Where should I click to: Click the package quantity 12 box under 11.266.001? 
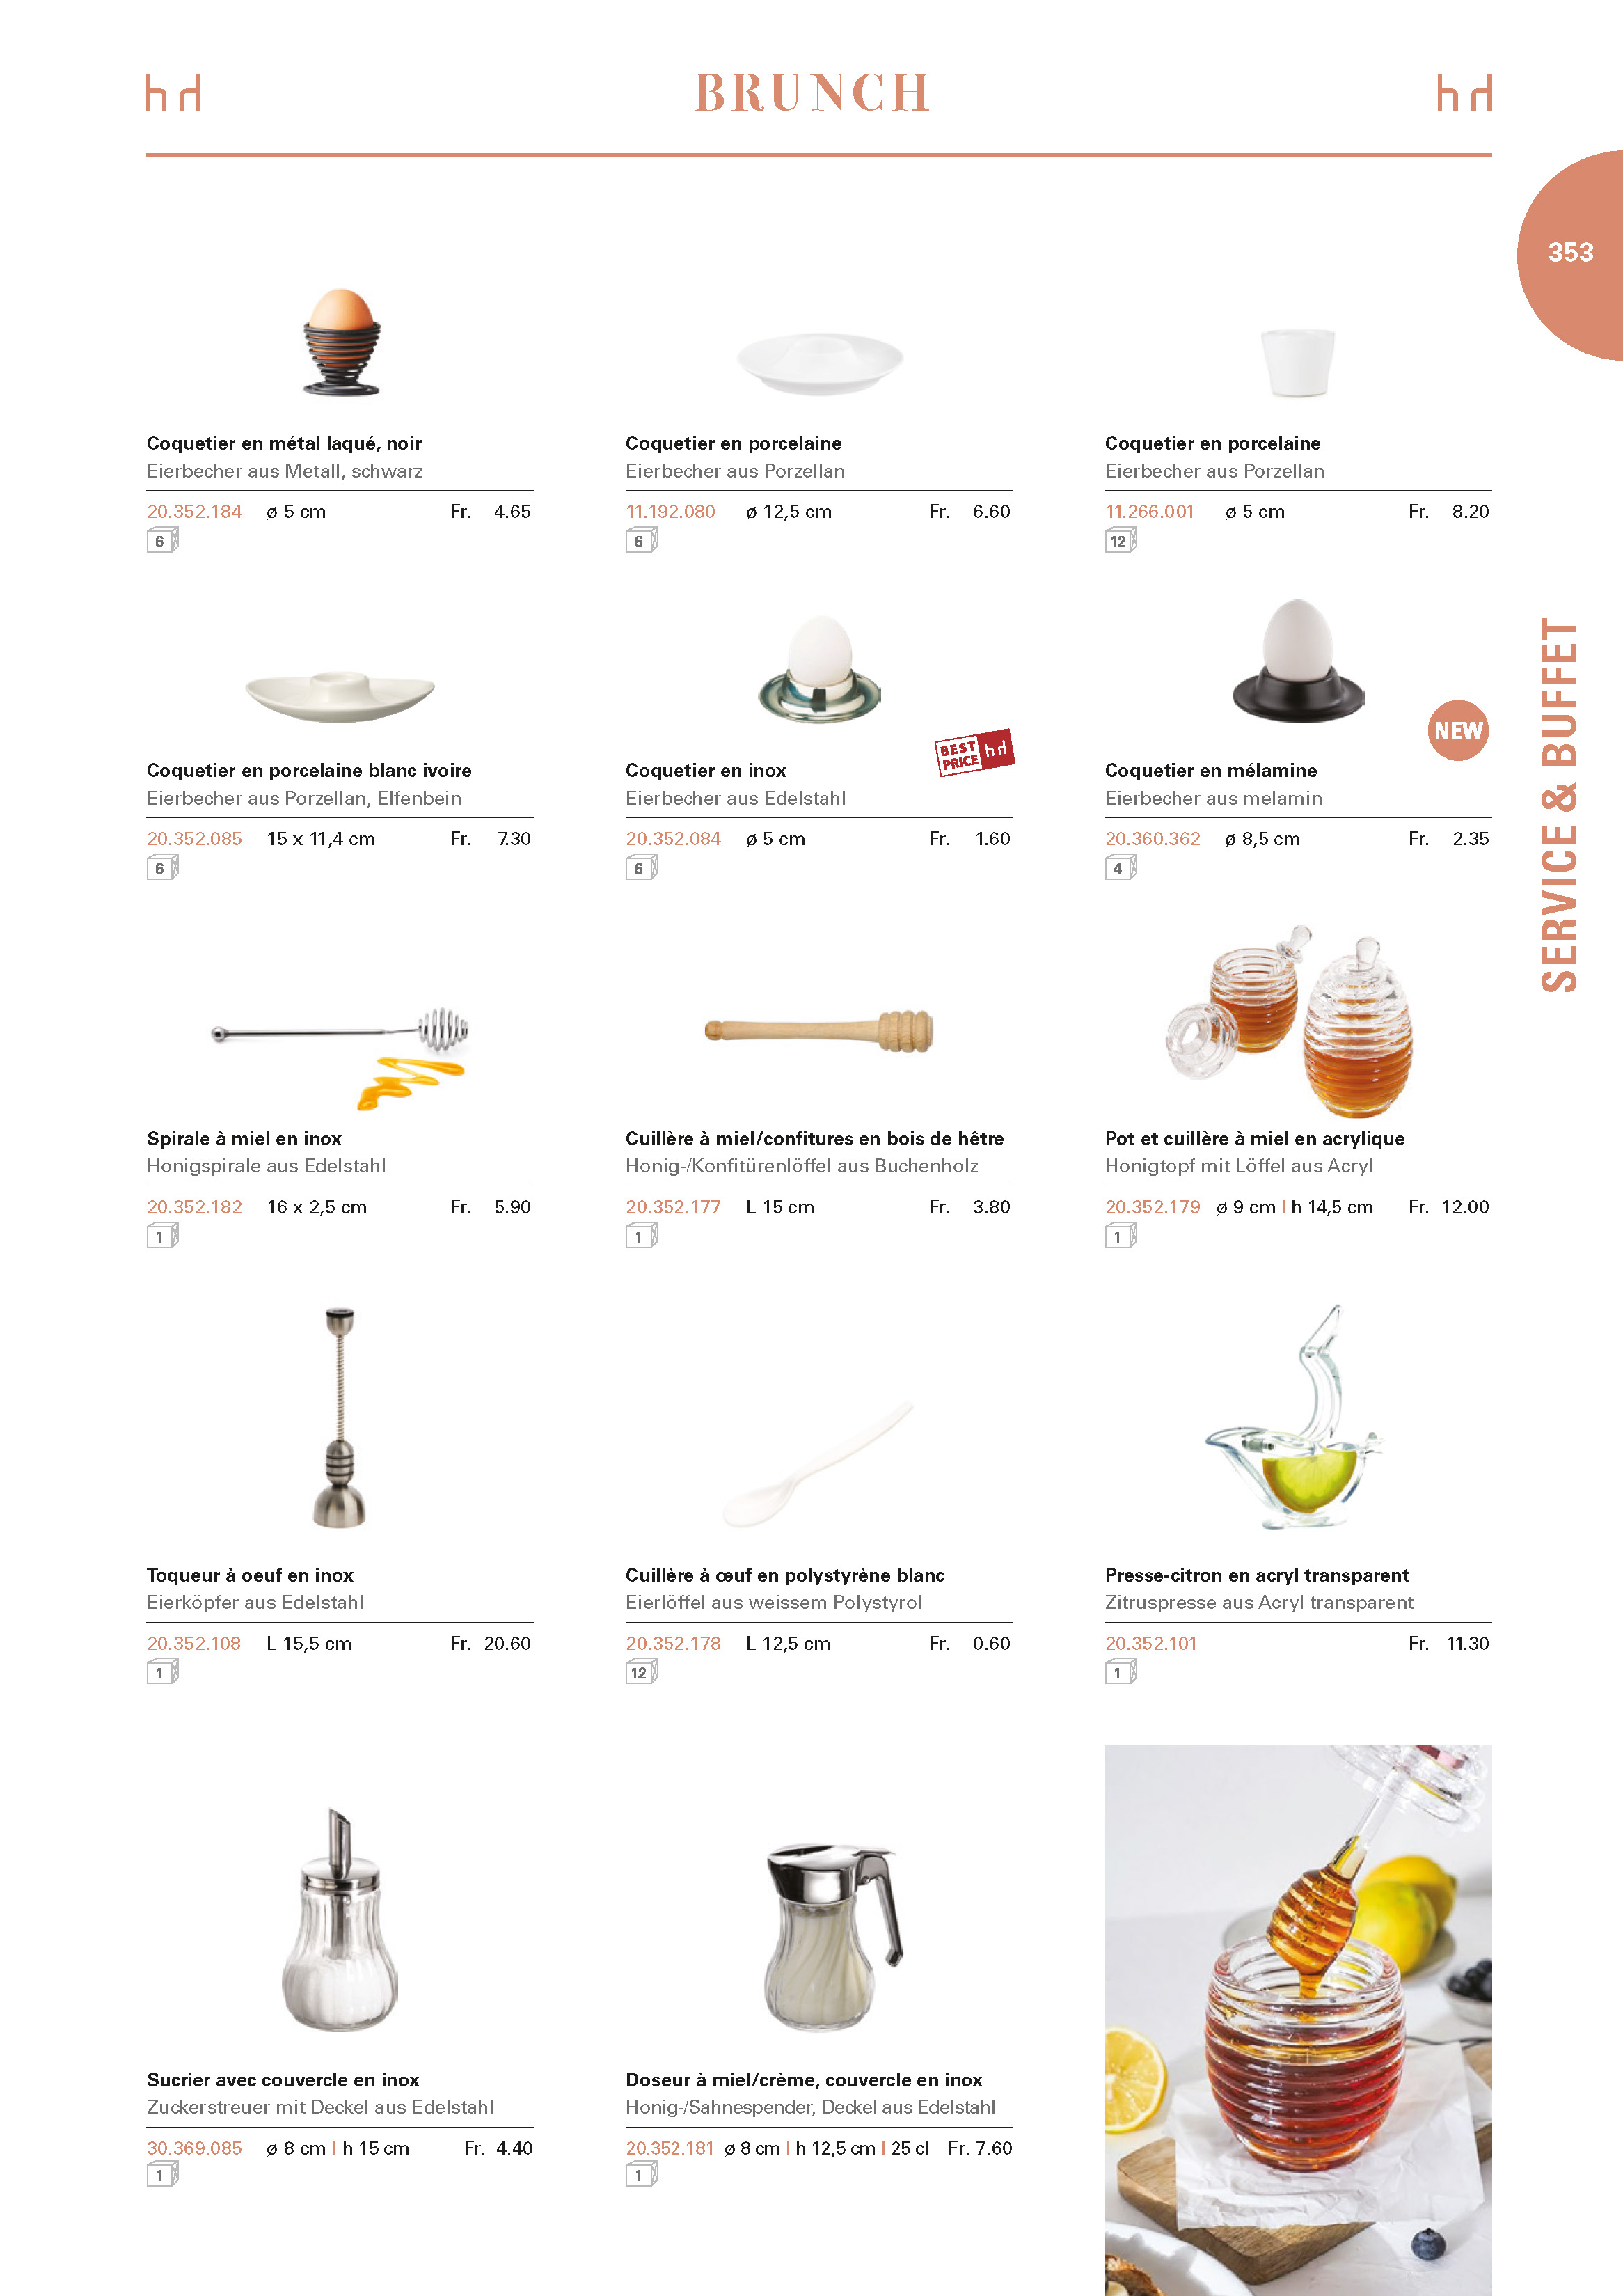click(1120, 541)
